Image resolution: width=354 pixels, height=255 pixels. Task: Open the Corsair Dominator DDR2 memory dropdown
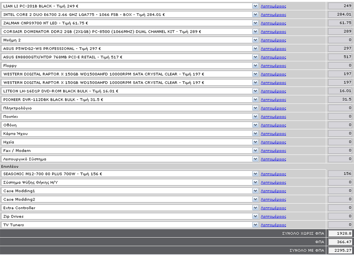pyautogui.click(x=255, y=31)
